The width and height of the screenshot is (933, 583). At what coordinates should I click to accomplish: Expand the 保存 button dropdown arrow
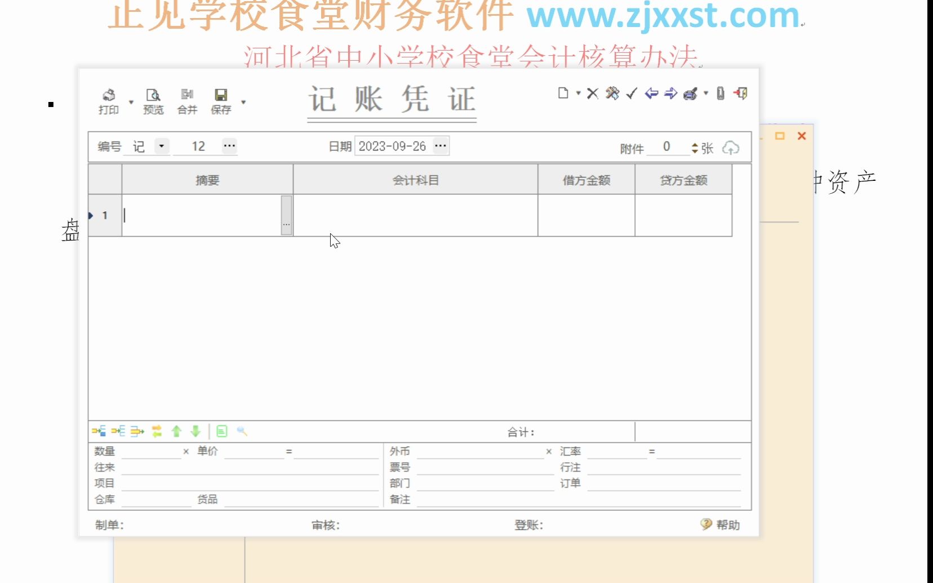[243, 103]
